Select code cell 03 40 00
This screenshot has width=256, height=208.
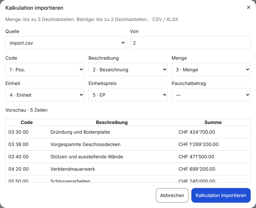18,157
